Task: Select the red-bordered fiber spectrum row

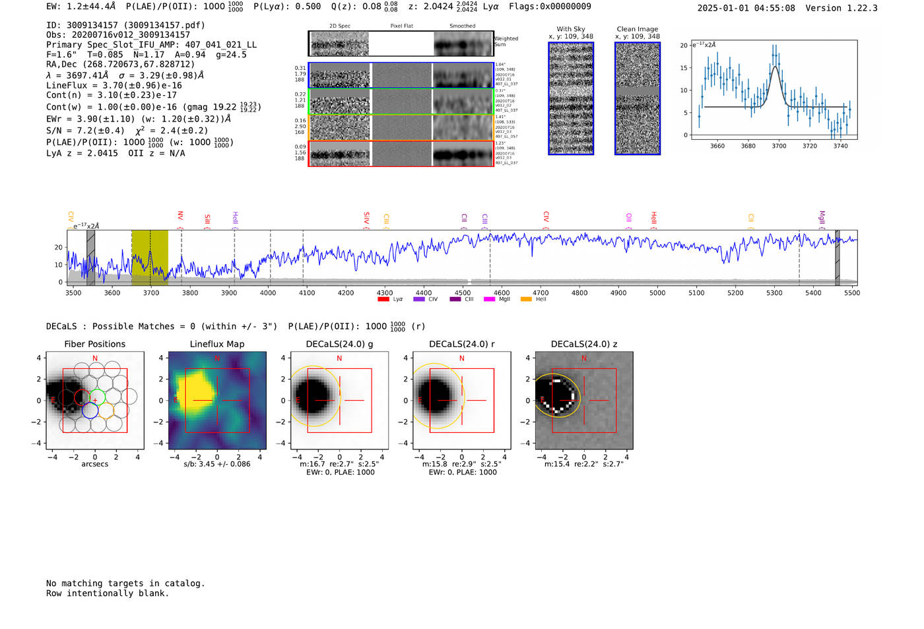Action: (x=401, y=154)
